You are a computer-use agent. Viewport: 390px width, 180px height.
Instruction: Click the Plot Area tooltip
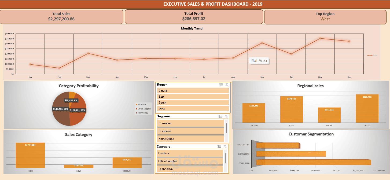(259, 61)
